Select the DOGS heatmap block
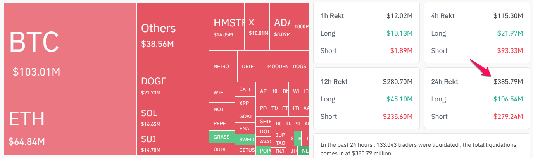The image size is (533, 158). click(299, 66)
